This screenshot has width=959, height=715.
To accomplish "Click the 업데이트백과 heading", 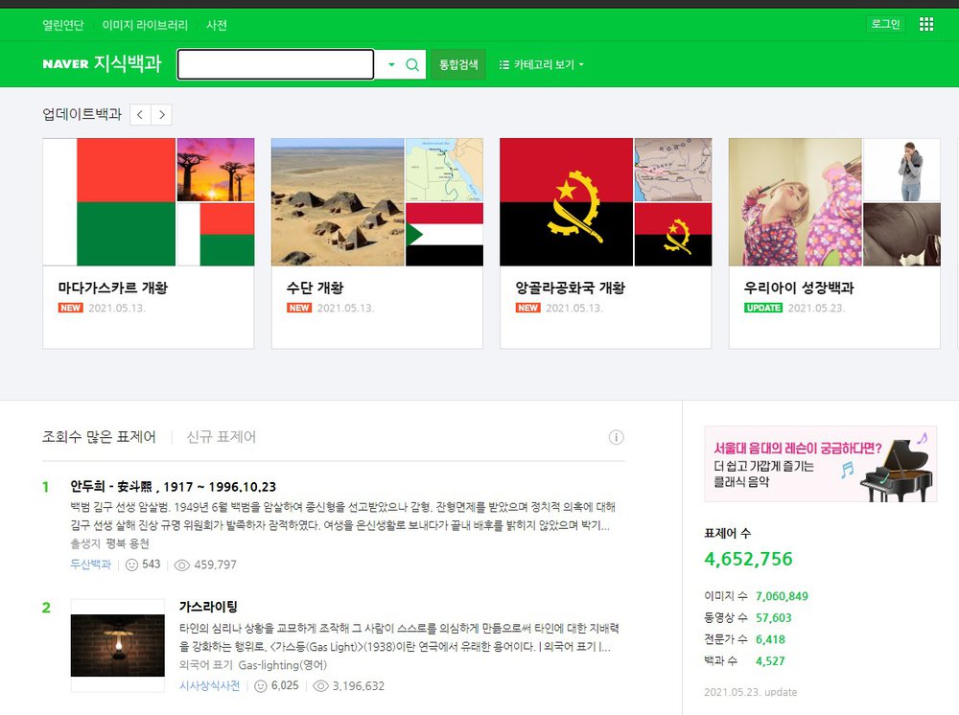I will (x=82, y=114).
